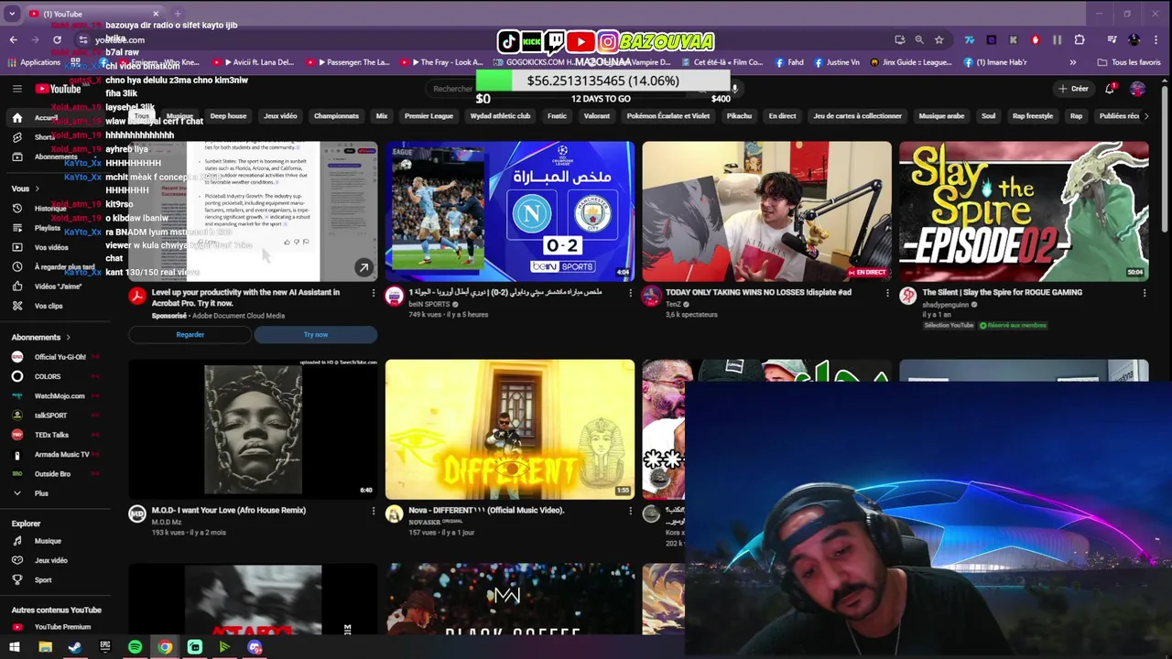Select the Pikachu chip
The image size is (1172, 659).
pos(739,116)
